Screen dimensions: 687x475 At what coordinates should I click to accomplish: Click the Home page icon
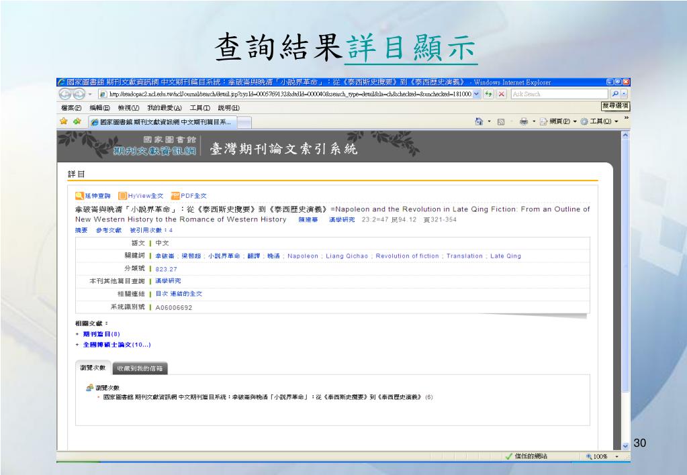coord(479,121)
